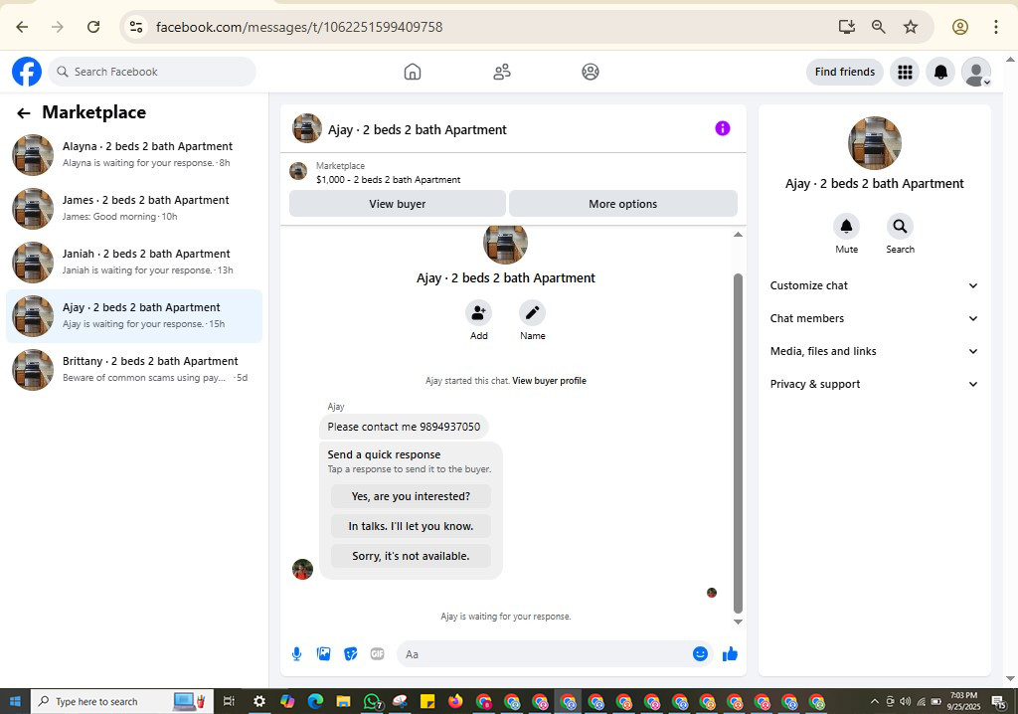Open the View buyer profile link
This screenshot has height=714, width=1018.
[549, 381]
